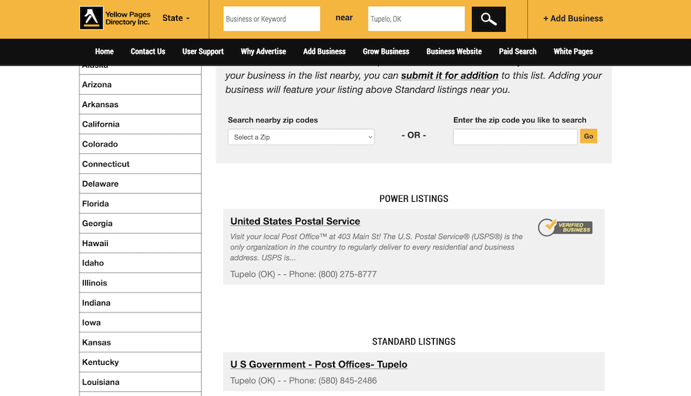Choose Florida from the state sidebar
The height and width of the screenshot is (396, 691).
coord(97,204)
